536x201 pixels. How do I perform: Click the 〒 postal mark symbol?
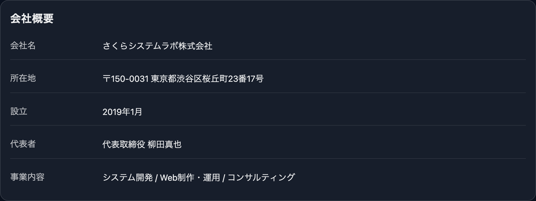(x=106, y=79)
